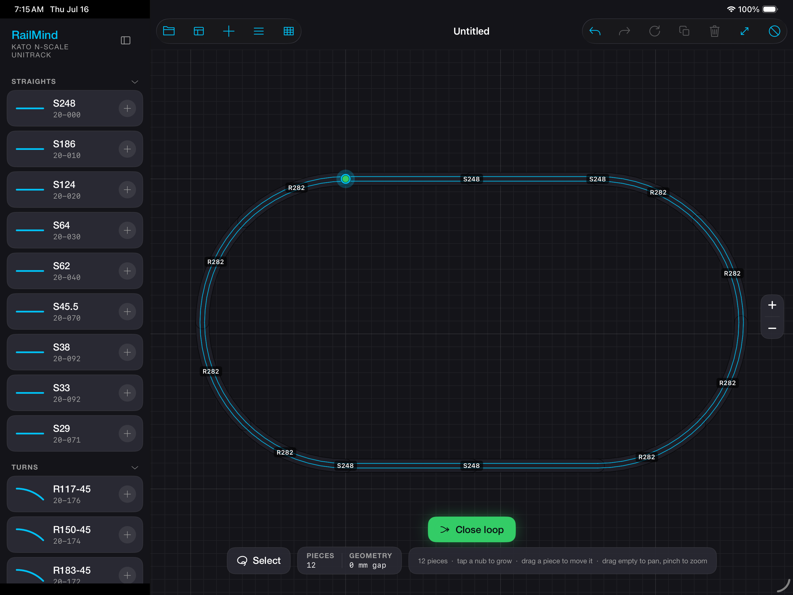Zoom out on the canvas
This screenshot has height=595, width=793.
(x=772, y=328)
